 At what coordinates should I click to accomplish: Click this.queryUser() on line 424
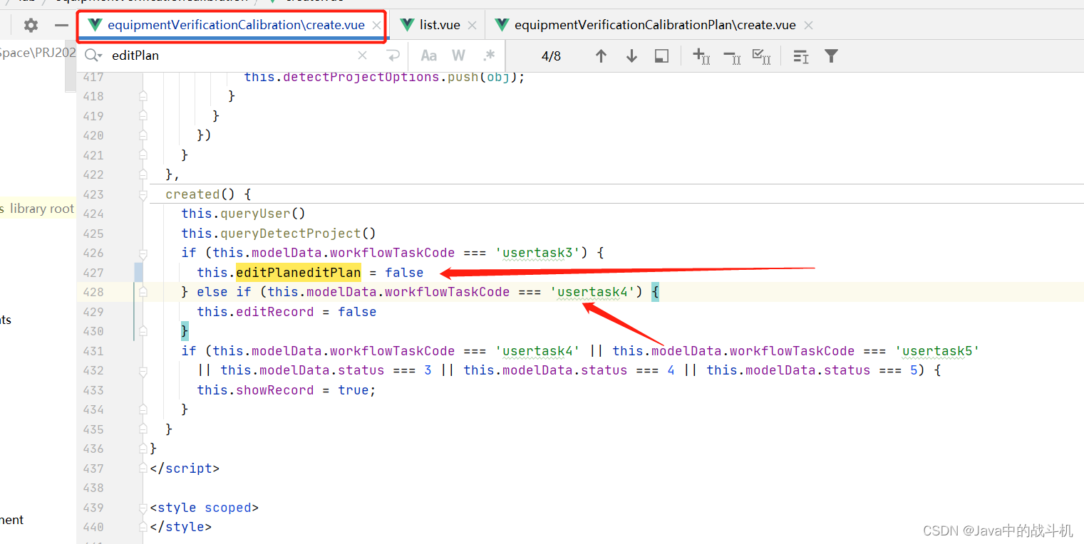pos(243,214)
